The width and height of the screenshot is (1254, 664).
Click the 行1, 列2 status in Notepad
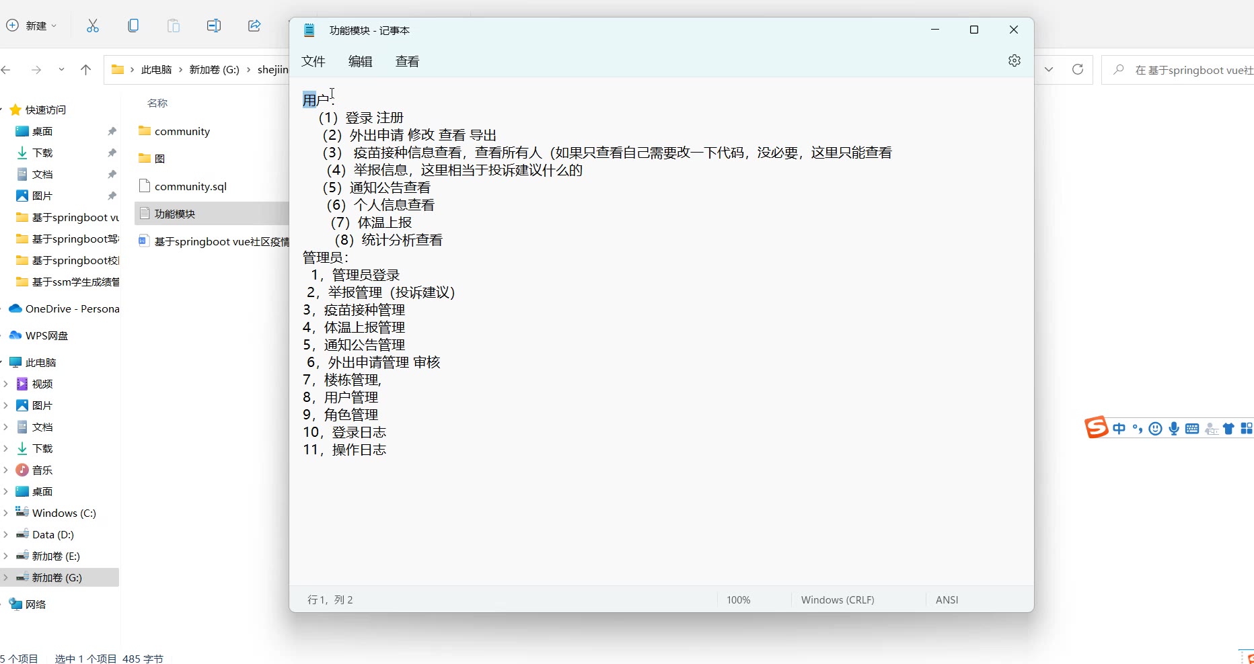coord(330,599)
